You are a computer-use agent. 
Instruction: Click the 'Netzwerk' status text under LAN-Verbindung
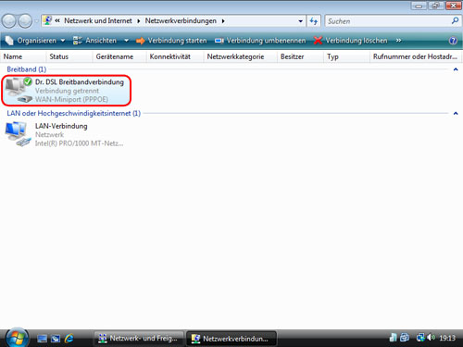49,134
